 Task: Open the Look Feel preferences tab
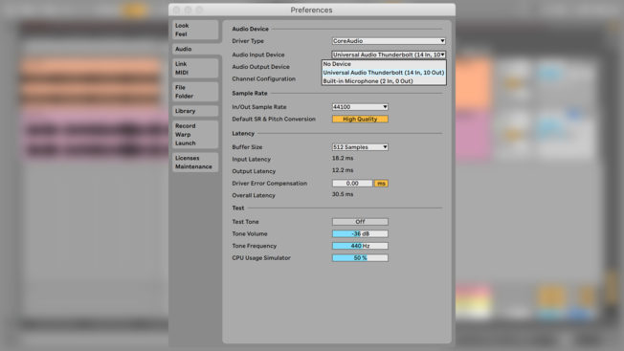pyautogui.click(x=195, y=30)
